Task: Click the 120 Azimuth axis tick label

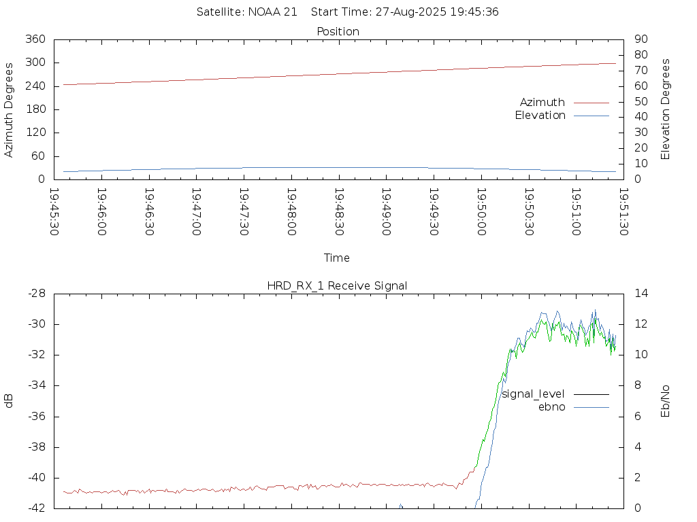Action: point(35,133)
